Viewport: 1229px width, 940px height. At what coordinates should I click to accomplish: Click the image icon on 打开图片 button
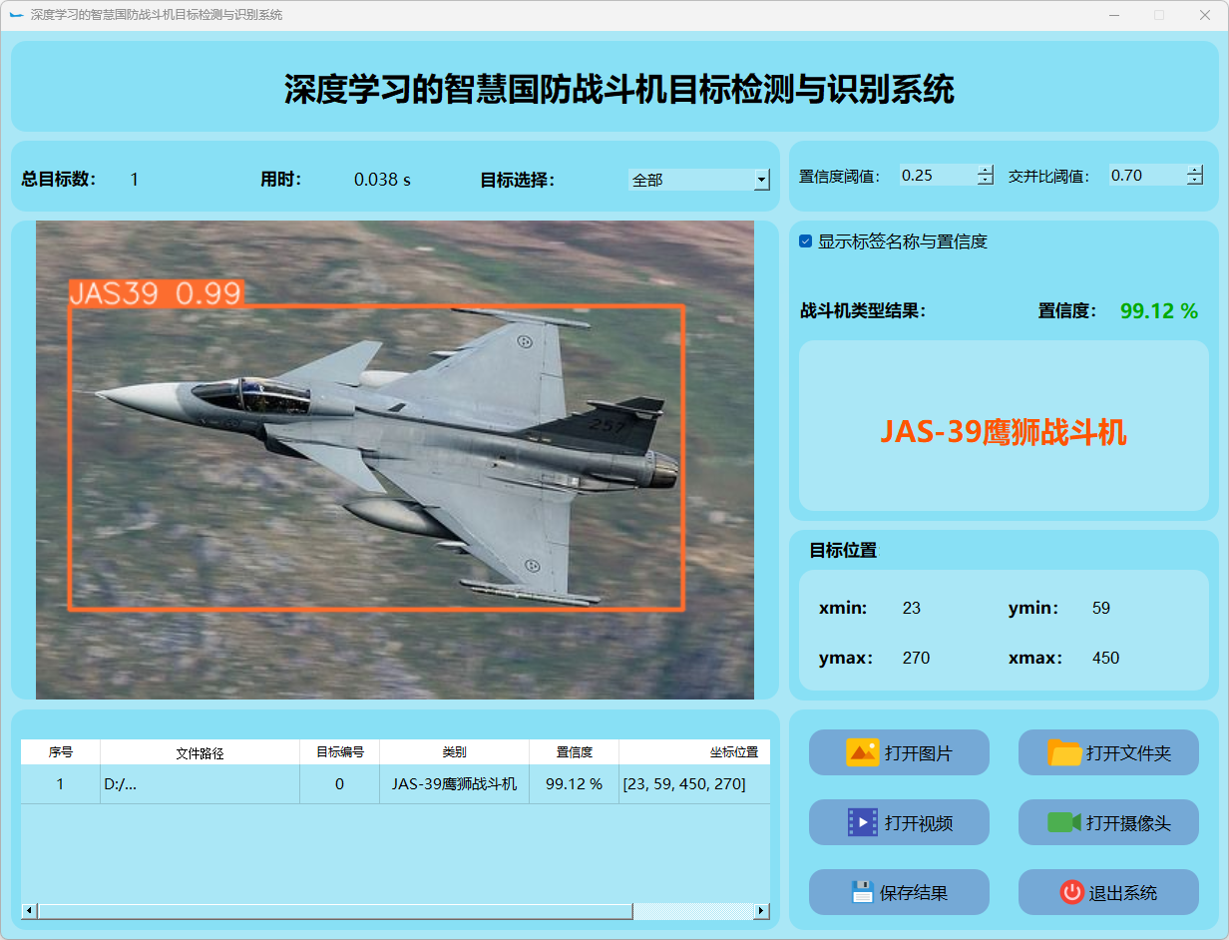[x=862, y=752]
